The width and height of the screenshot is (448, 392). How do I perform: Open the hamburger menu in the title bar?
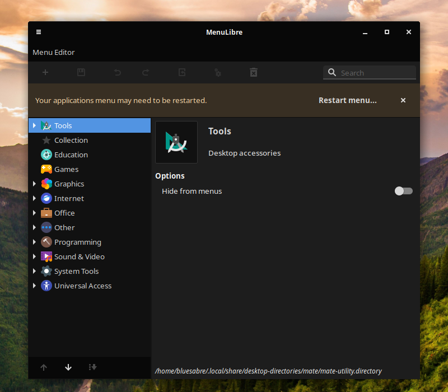pyautogui.click(x=38, y=32)
